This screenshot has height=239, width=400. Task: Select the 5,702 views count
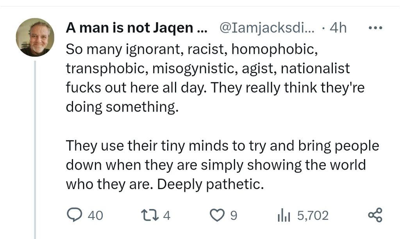(312, 215)
